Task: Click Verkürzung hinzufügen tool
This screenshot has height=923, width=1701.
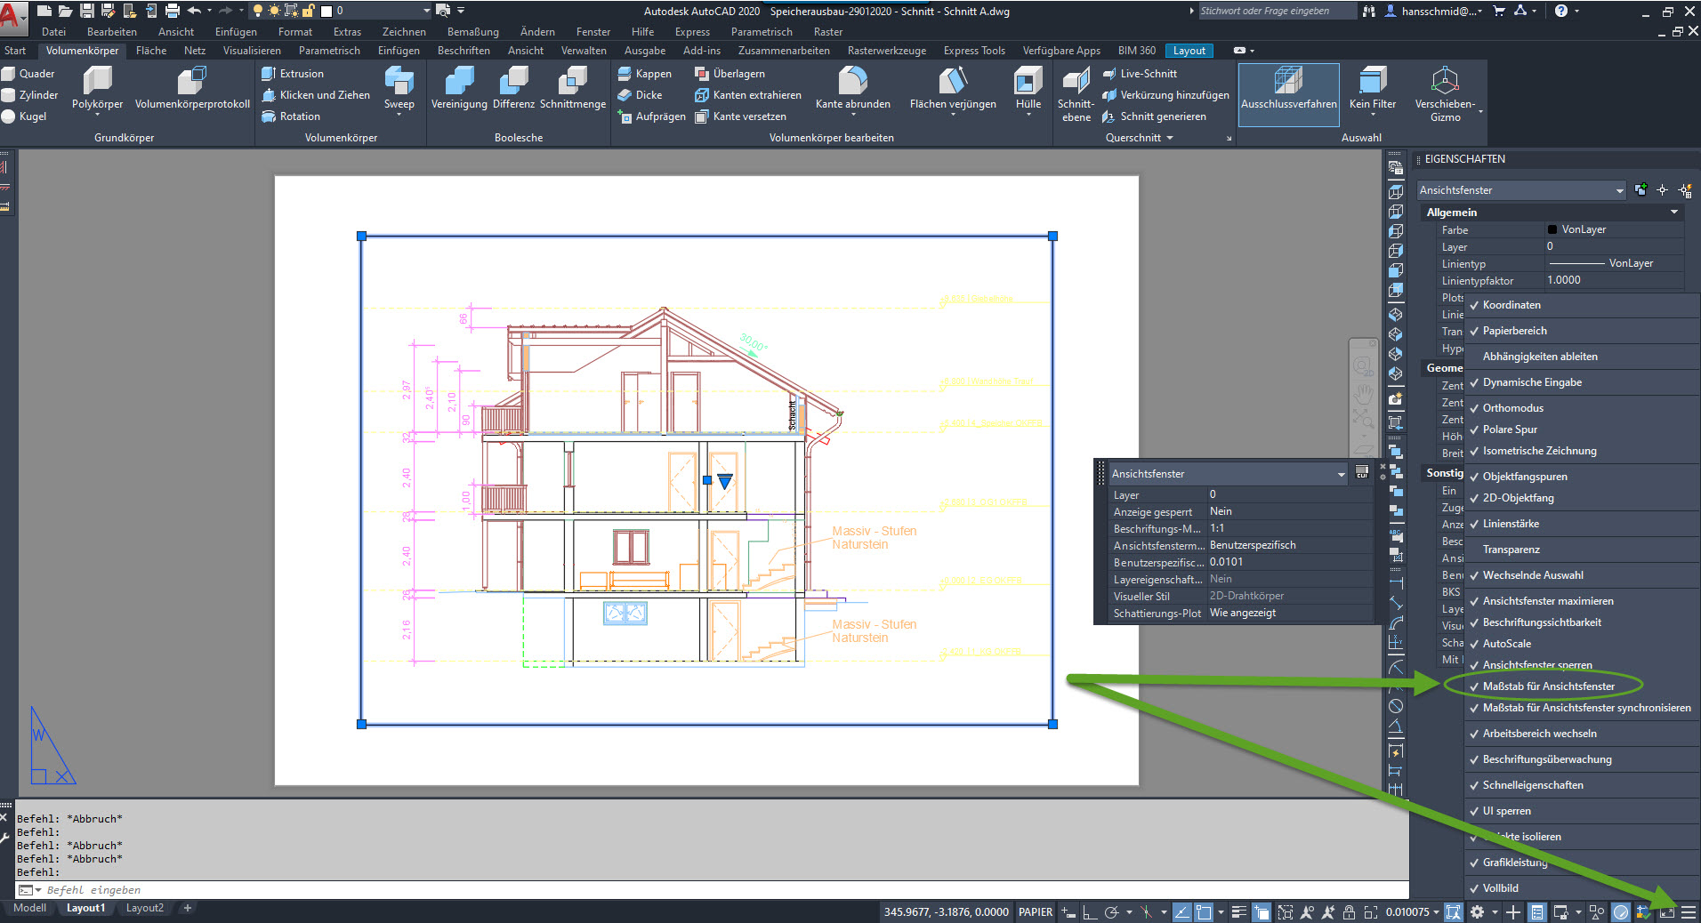Action: coord(1165,95)
